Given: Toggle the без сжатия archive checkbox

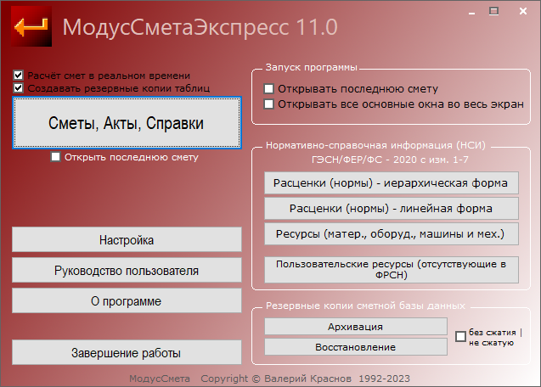Looking at the screenshot, I should [460, 337].
